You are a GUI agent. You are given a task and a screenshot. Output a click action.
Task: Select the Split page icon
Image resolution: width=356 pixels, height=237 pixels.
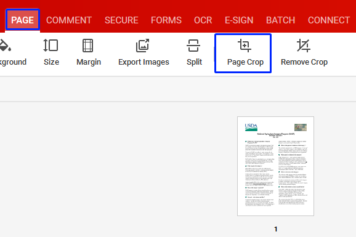pyautogui.click(x=193, y=46)
